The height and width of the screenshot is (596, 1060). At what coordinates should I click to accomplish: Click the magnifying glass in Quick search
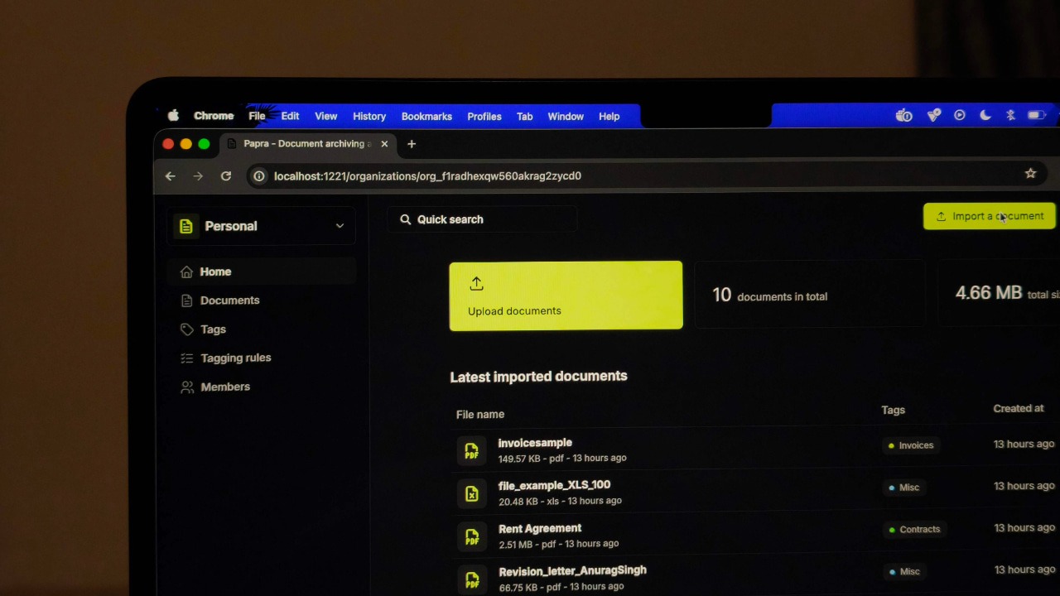click(405, 219)
